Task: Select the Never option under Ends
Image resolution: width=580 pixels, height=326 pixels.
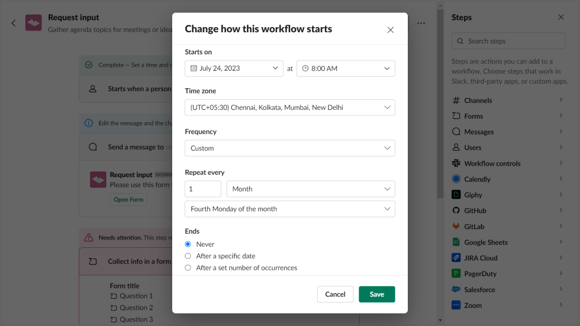Action: coord(187,244)
